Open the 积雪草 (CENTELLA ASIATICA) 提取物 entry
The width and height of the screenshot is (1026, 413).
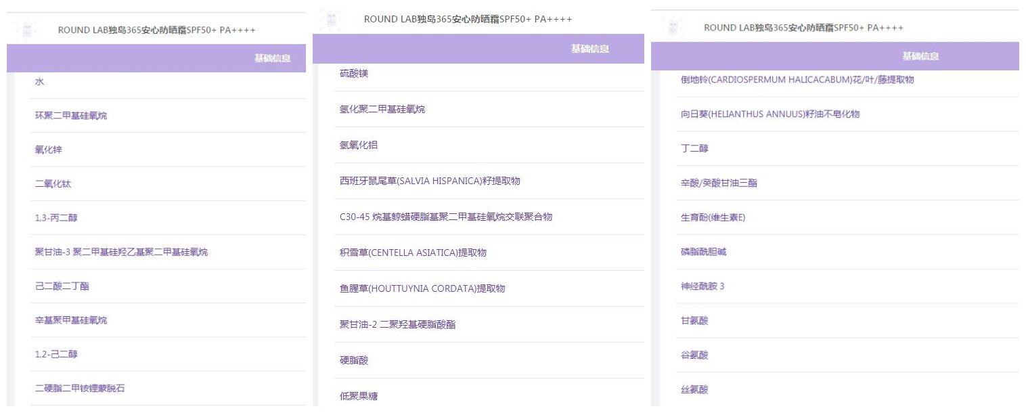(413, 253)
